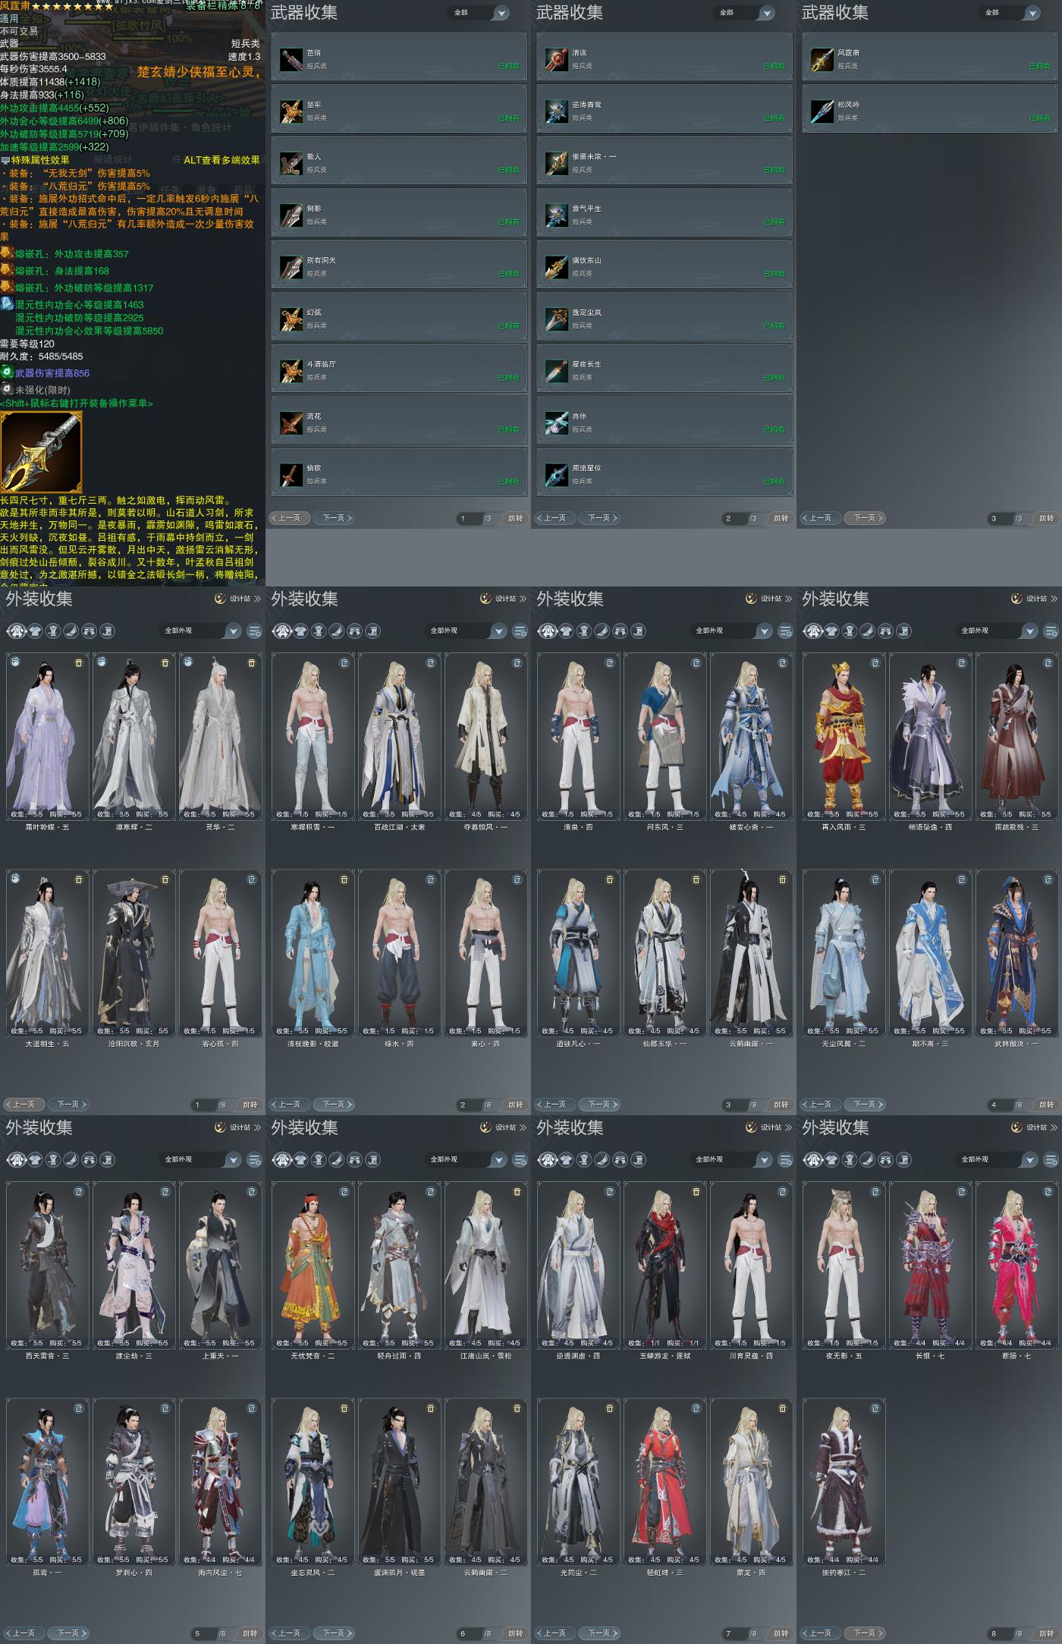1062x1644 pixels.
Task: Expand 全部外观 dropdown on outfit page 2
Action: (466, 630)
